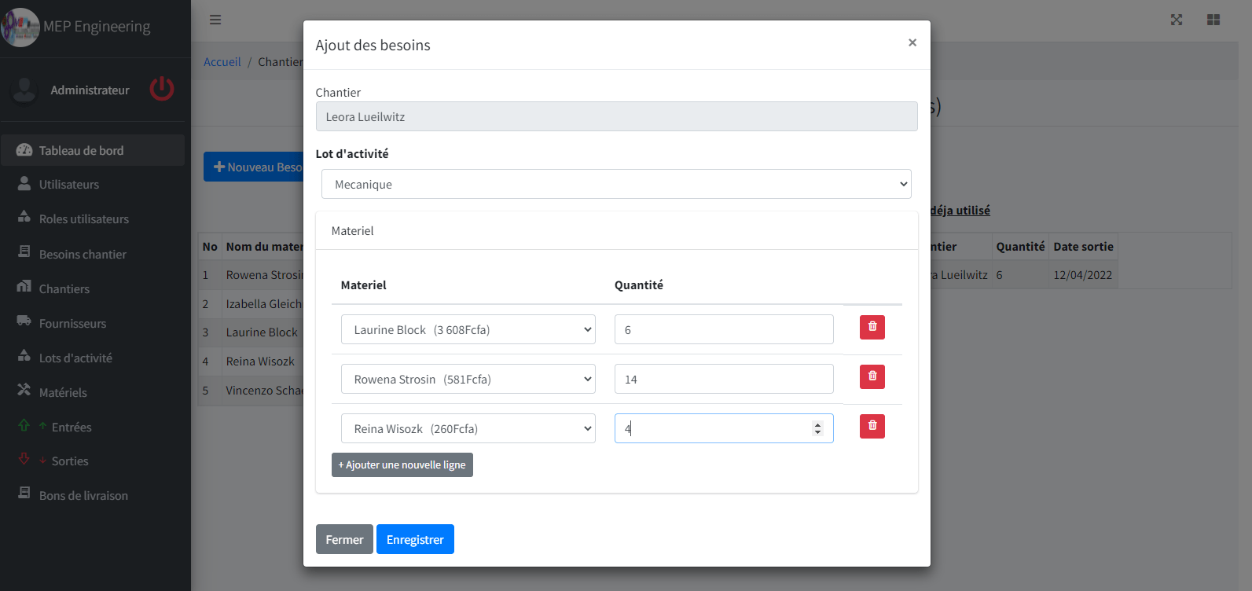The width and height of the screenshot is (1252, 591).
Task: Click the red power logout icon
Action: (x=162, y=89)
